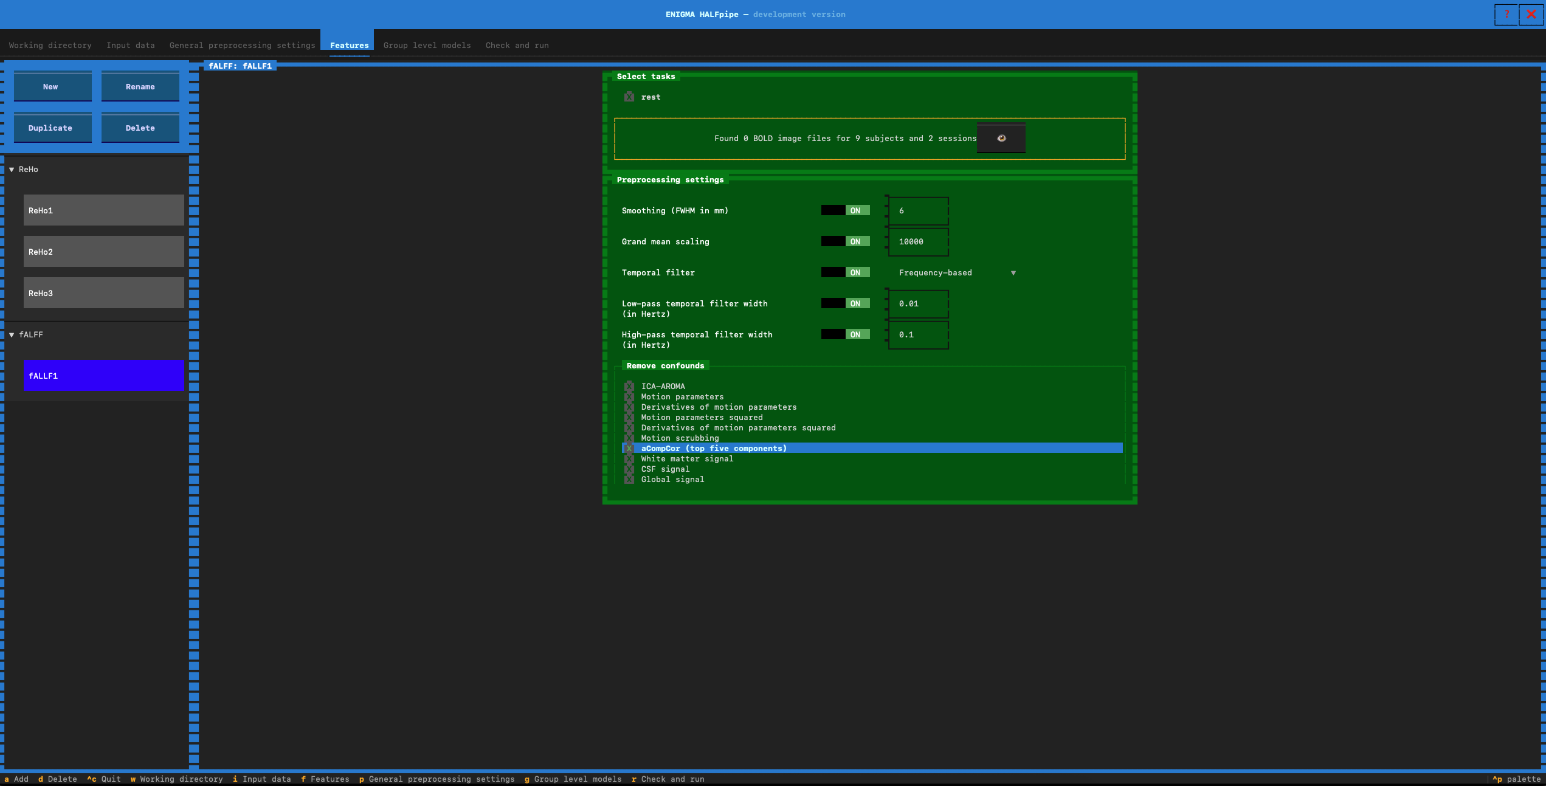Toggle aCompCor top five components checkbox
Image resolution: width=1546 pixels, height=786 pixels.
629,448
